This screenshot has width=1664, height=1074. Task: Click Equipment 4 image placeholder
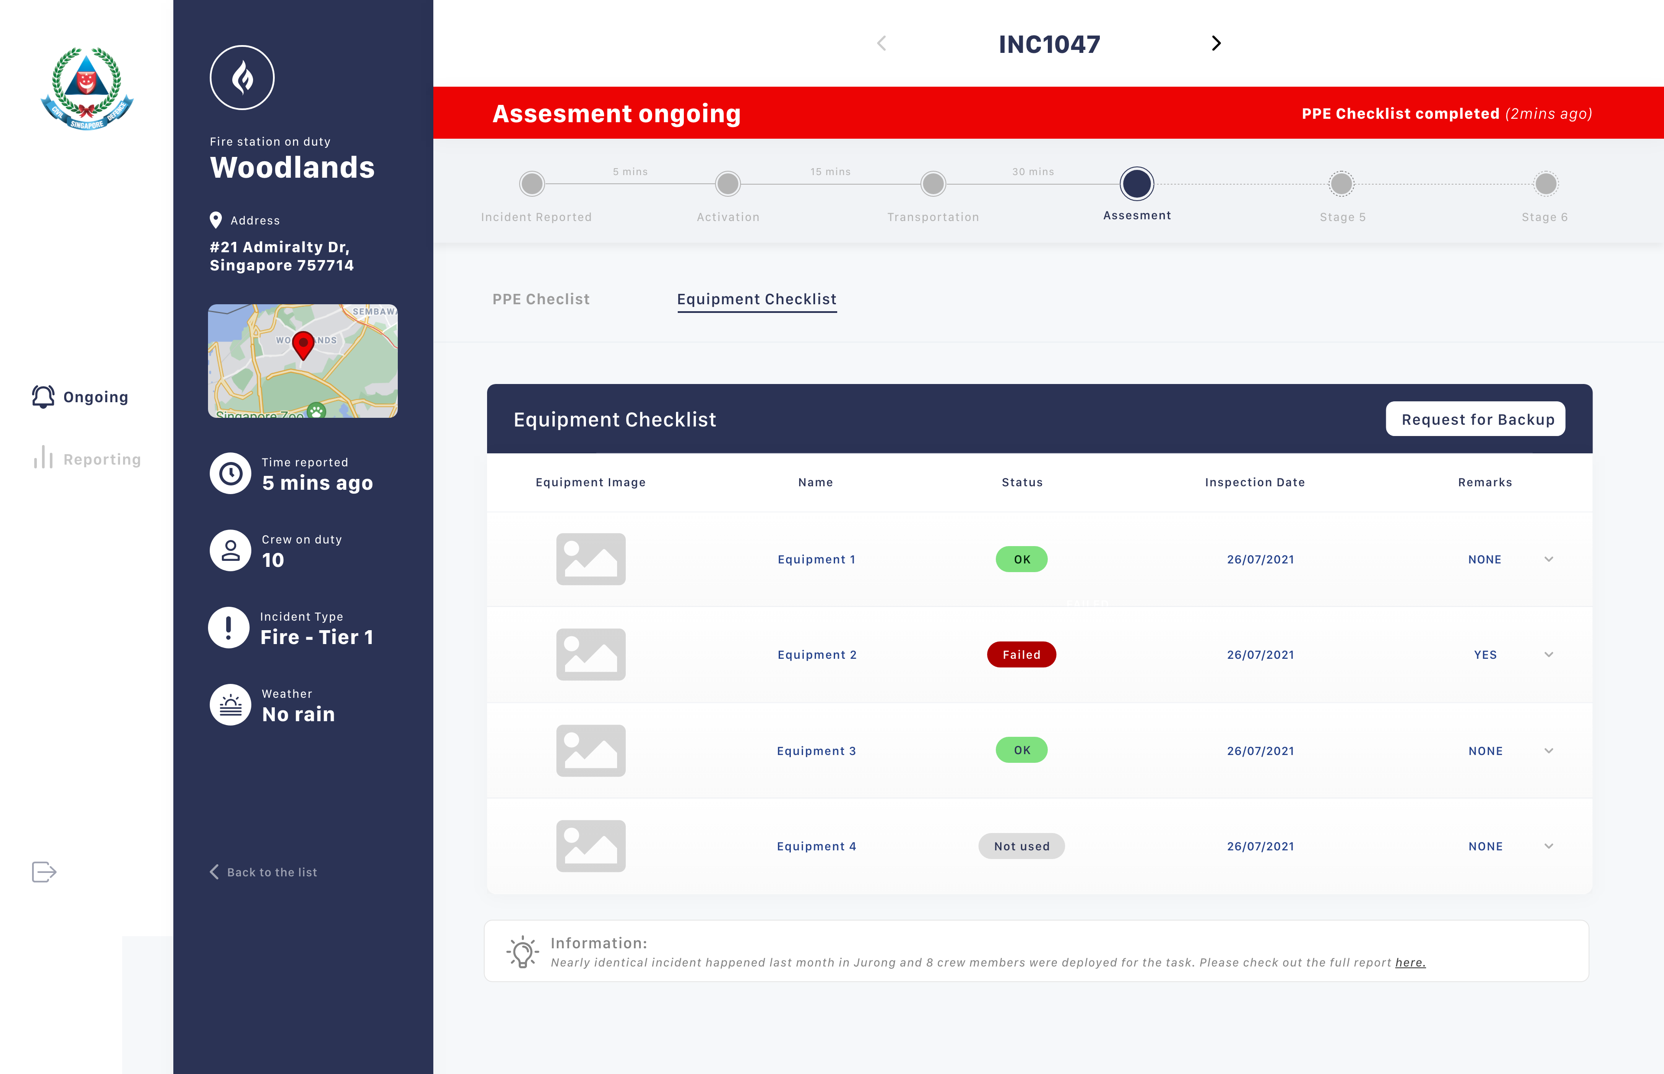coord(591,846)
